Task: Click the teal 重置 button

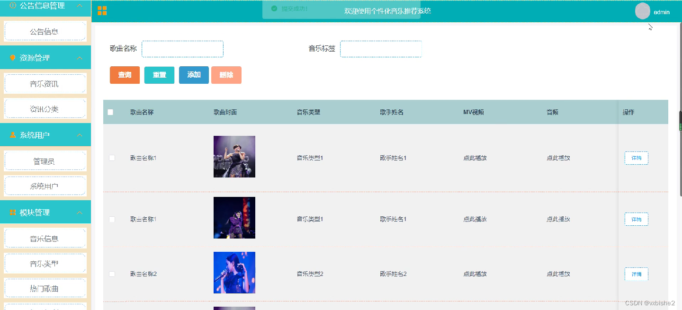Action: (159, 75)
